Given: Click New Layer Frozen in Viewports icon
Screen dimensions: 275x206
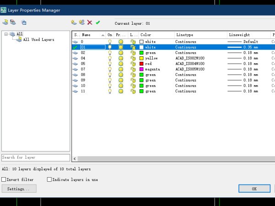Looking at the screenshot, I should tap(82, 22).
